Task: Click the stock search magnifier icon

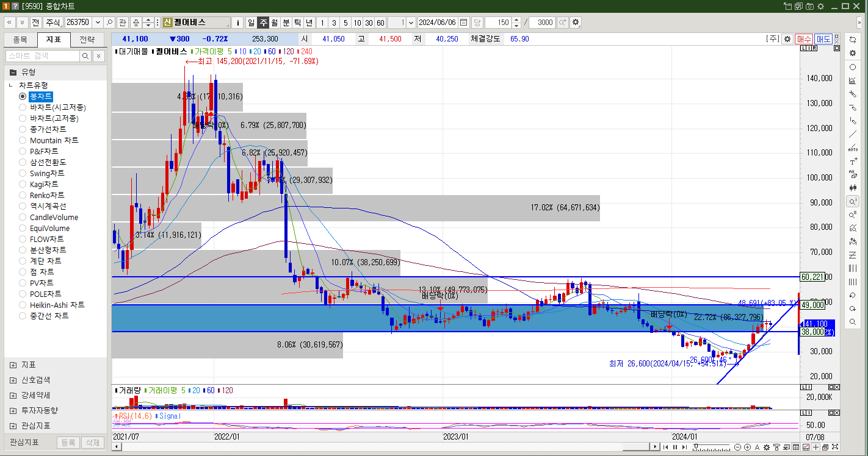Action: [x=110, y=23]
